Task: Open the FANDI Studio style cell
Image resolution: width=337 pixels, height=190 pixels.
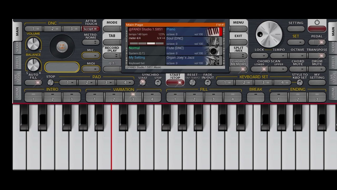Action: pos(147,36)
